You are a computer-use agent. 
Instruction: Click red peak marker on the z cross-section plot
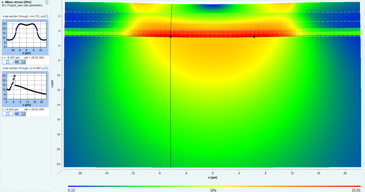(15, 76)
